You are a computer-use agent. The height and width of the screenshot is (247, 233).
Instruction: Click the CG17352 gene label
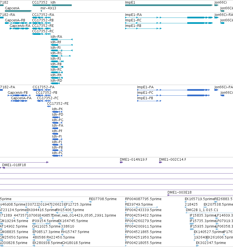(x=40, y=2)
